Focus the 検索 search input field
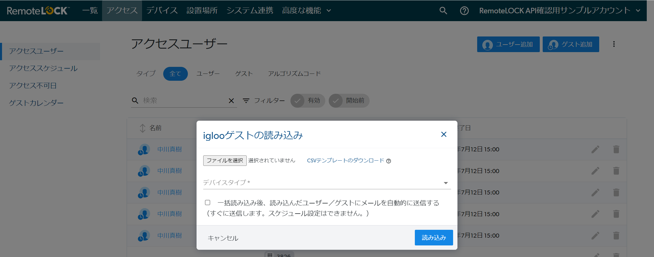The width and height of the screenshot is (654, 257). (184, 101)
